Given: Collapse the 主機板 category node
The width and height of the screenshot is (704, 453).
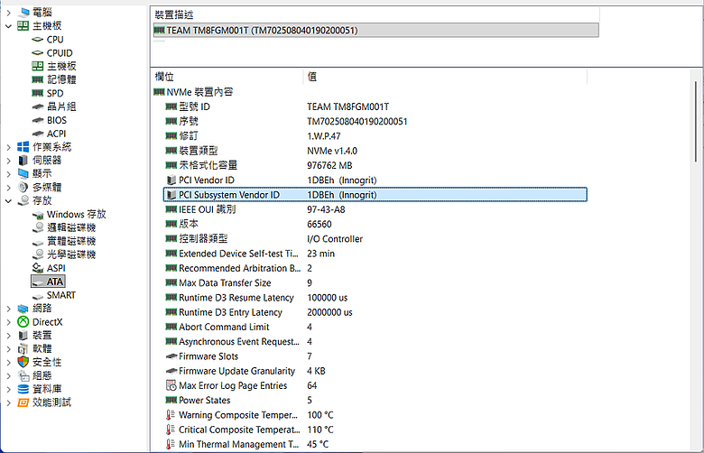Looking at the screenshot, I should tap(8, 26).
